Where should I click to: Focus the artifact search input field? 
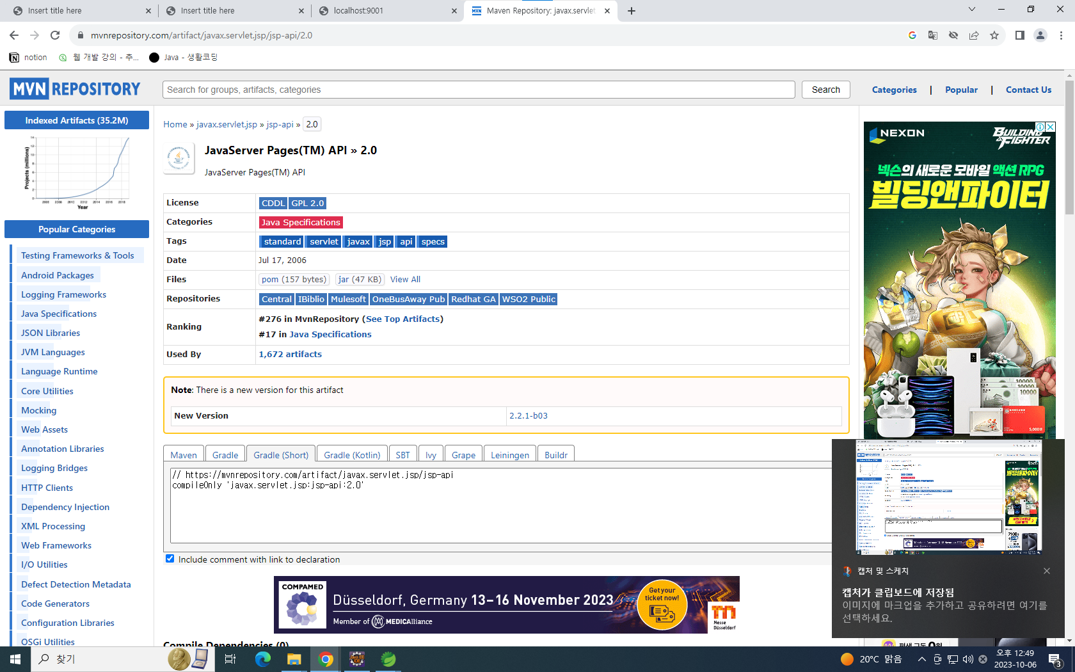479,90
